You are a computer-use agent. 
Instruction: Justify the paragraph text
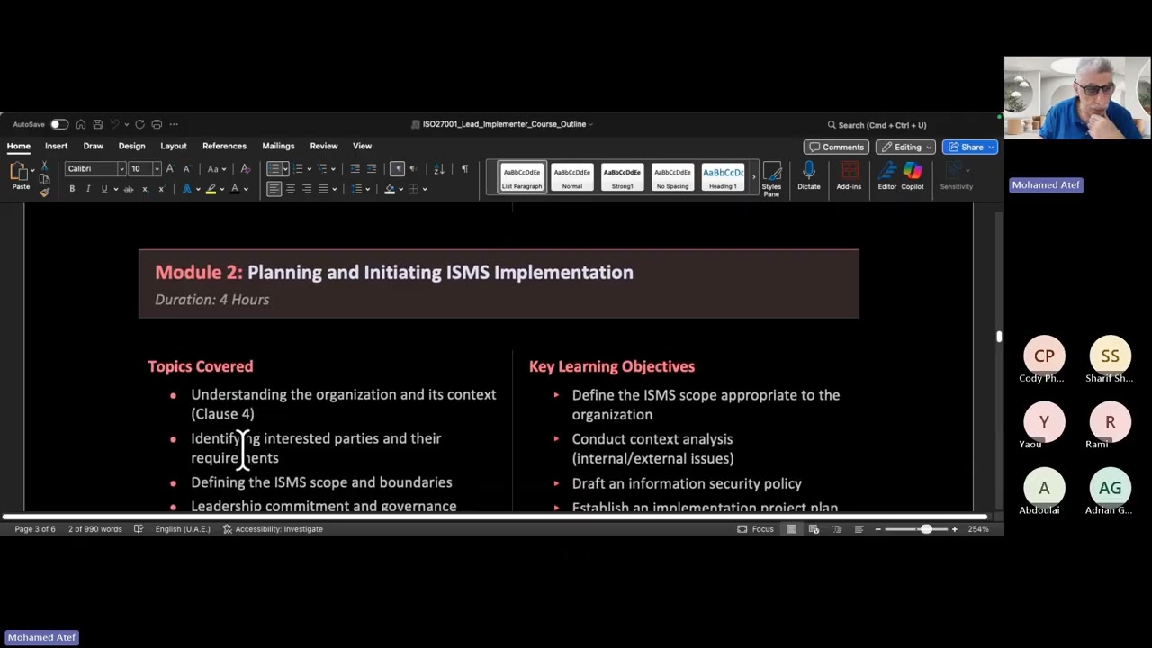point(323,189)
